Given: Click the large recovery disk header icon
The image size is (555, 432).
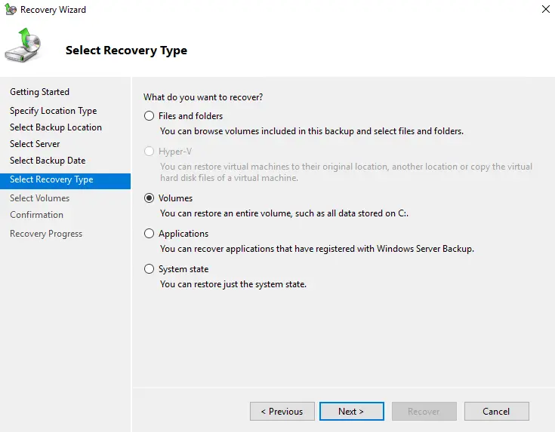Looking at the screenshot, I should pos(23,47).
